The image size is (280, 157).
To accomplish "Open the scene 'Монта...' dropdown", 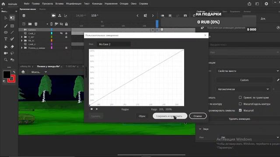I will pos(39,72).
